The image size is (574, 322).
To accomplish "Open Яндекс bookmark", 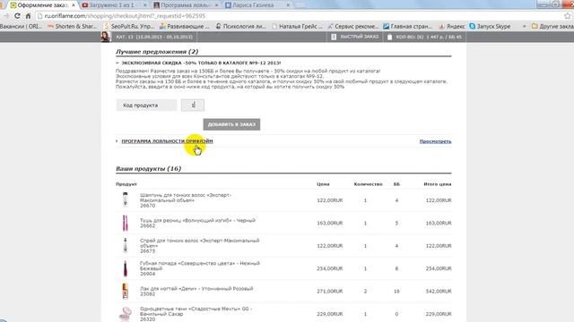I will point(452,26).
